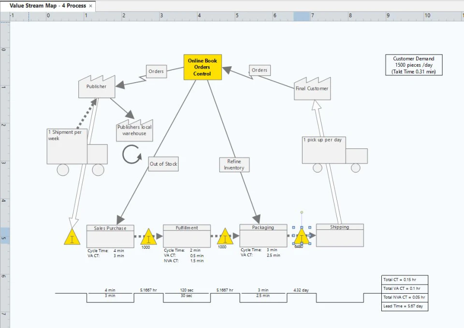
Task: Select the Publisher factory shape
Action: 97,87
